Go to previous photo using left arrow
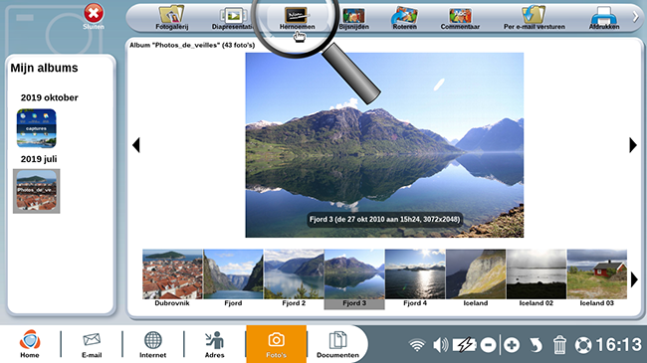647x363 pixels. pyautogui.click(x=136, y=145)
